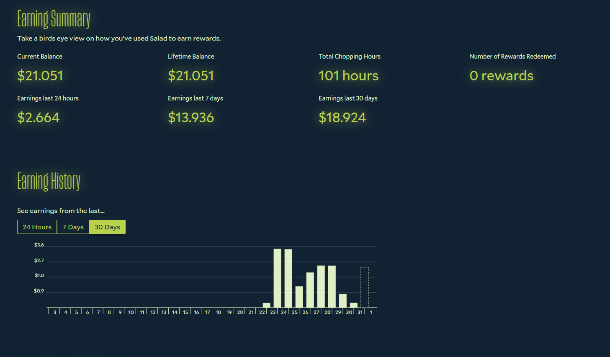The height and width of the screenshot is (357, 610).
Task: Click the leftmost bar in the earnings chart
Action: [266, 305]
